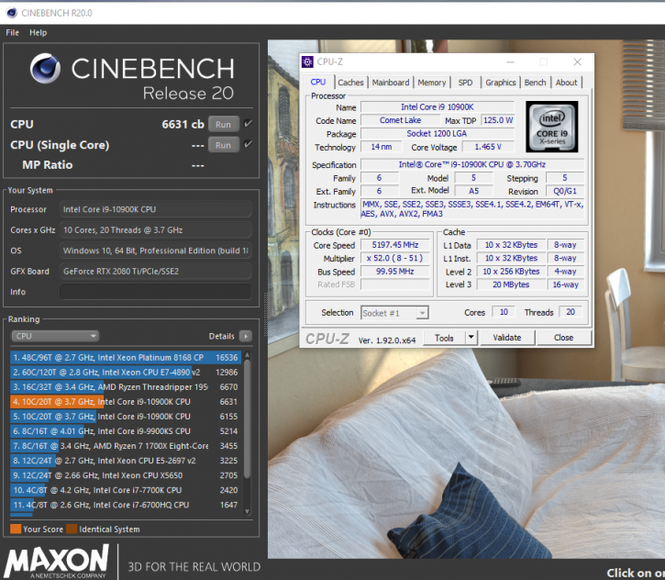Click the Bus Speed 99.95 MHz value
Screen dimensions: 665x580
click(x=394, y=271)
